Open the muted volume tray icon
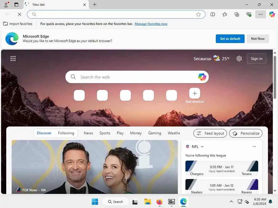The image size is (278, 208). coord(247,201)
